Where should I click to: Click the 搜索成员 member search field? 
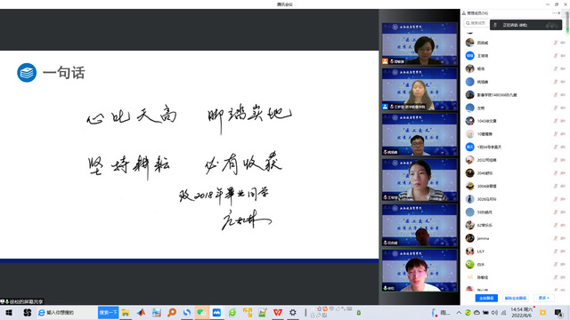tap(476, 23)
